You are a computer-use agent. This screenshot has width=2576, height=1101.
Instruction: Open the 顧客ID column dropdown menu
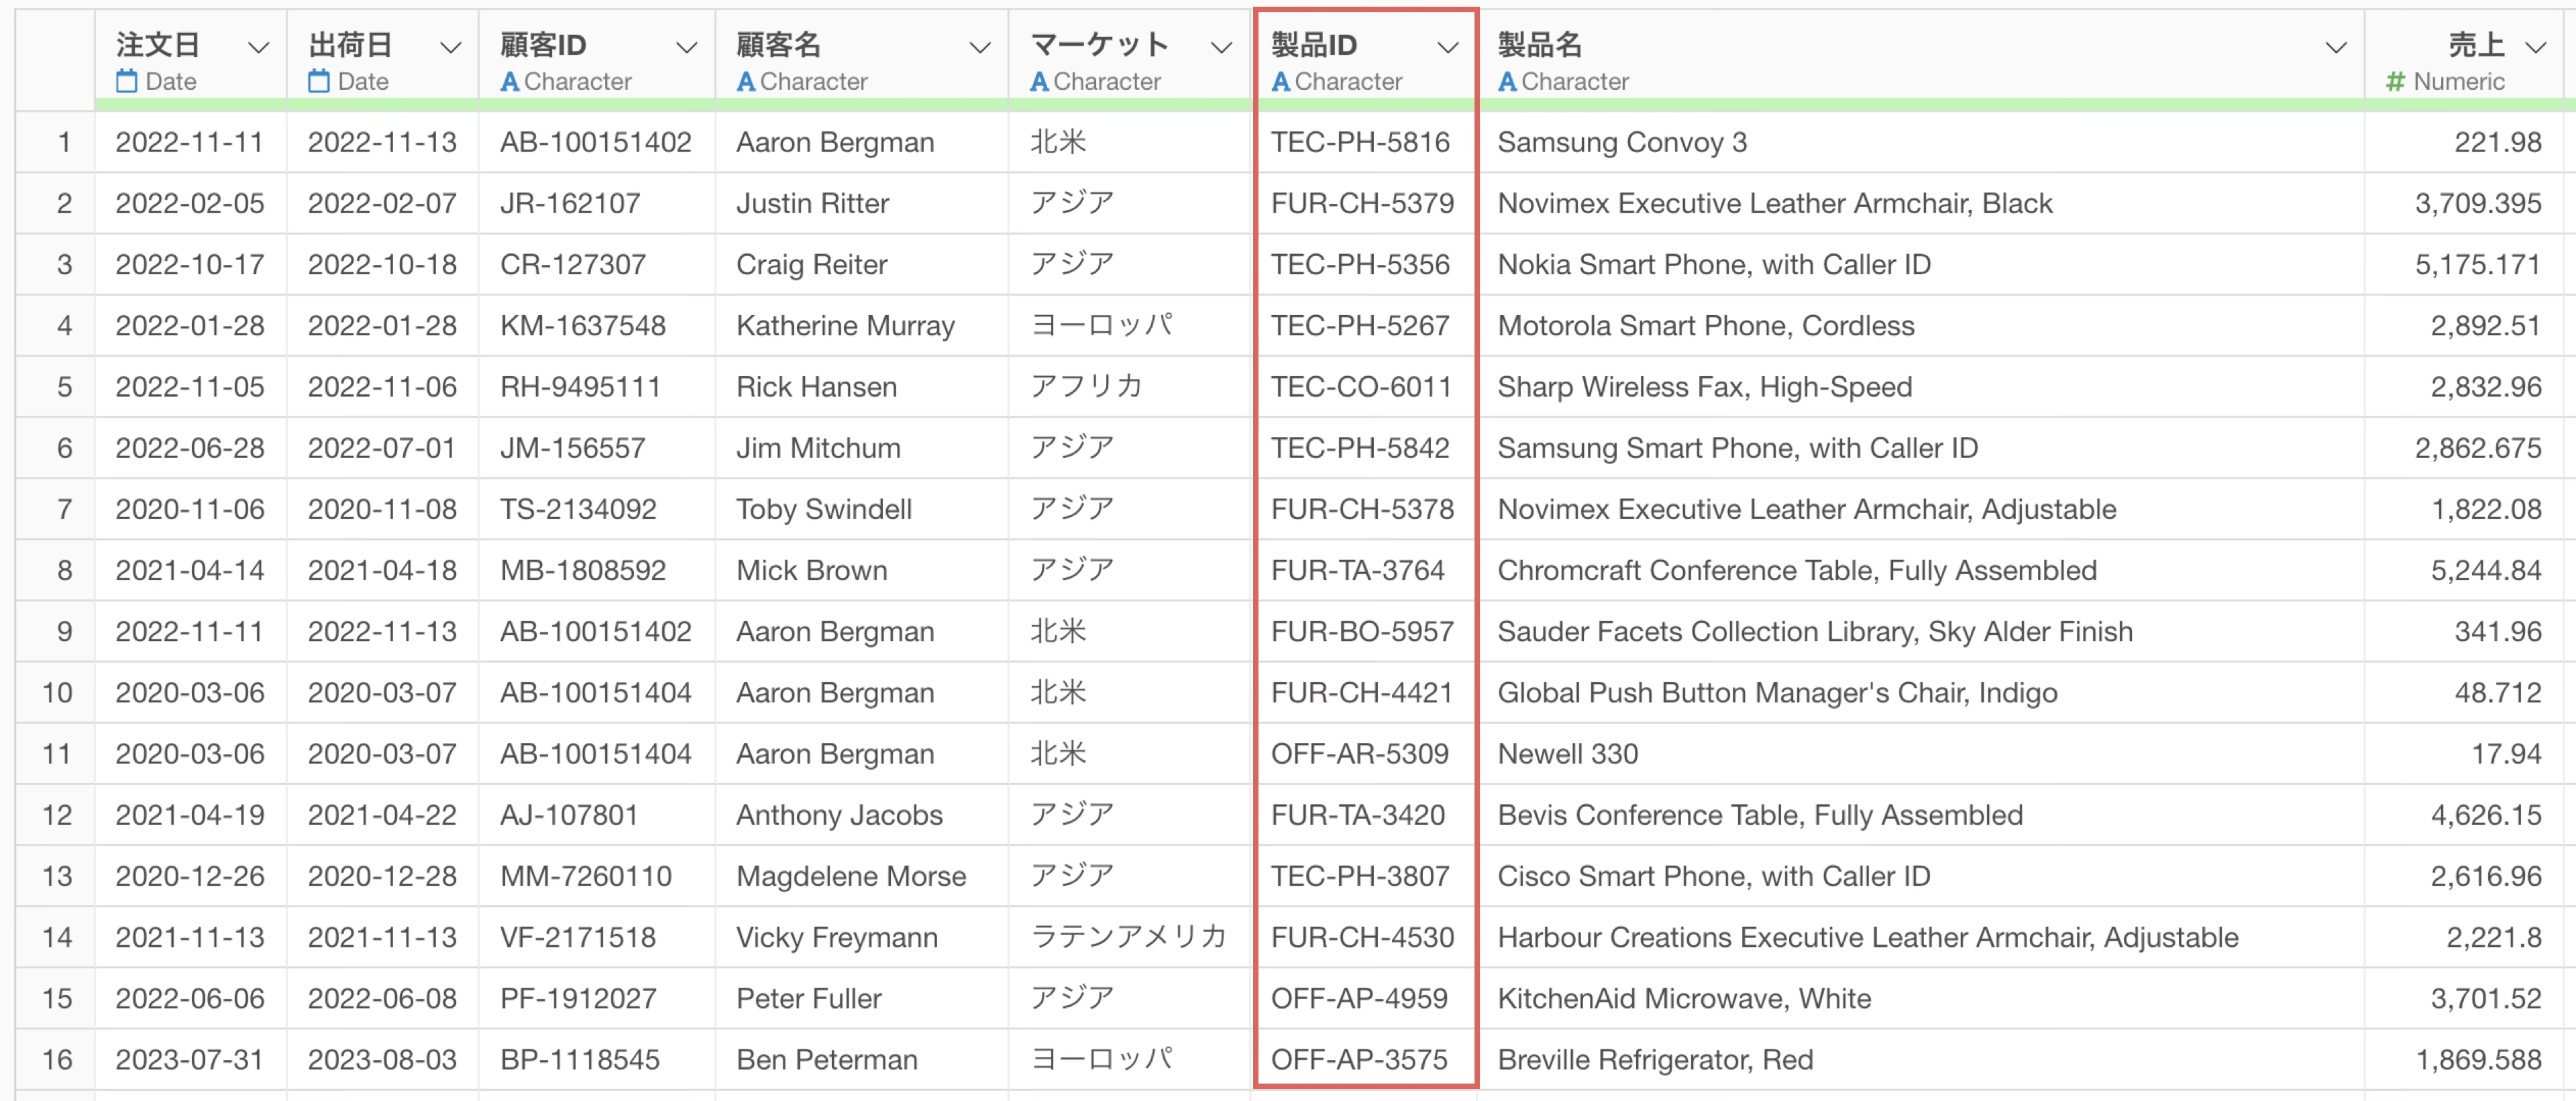pyautogui.click(x=687, y=47)
